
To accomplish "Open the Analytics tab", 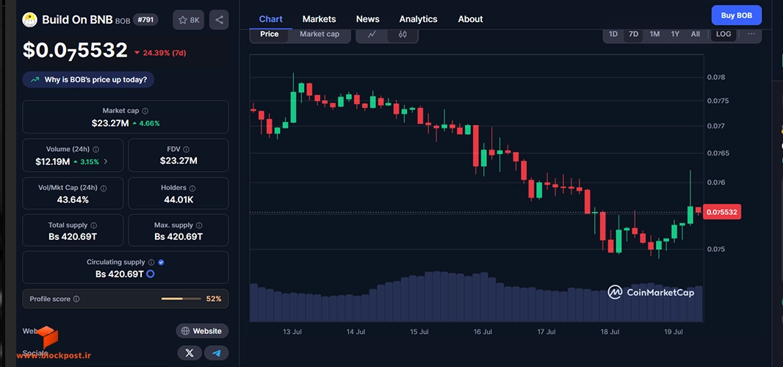I will (x=418, y=19).
